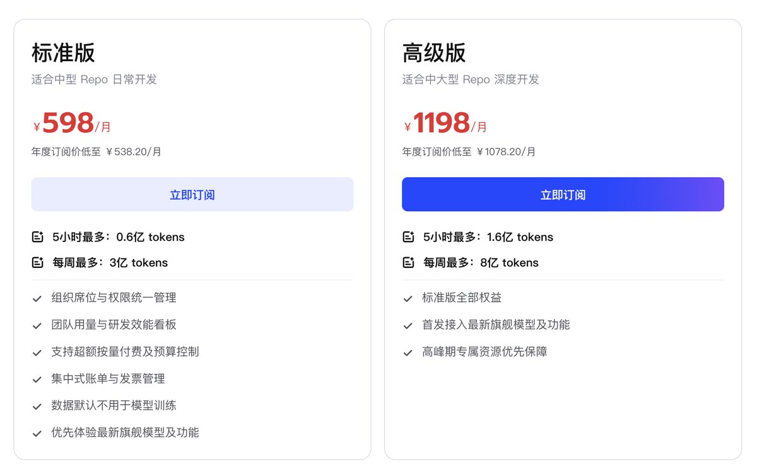Click the checkmark next to 标准版全部权益
Screen dimensions: 757x469
[x=408, y=298]
